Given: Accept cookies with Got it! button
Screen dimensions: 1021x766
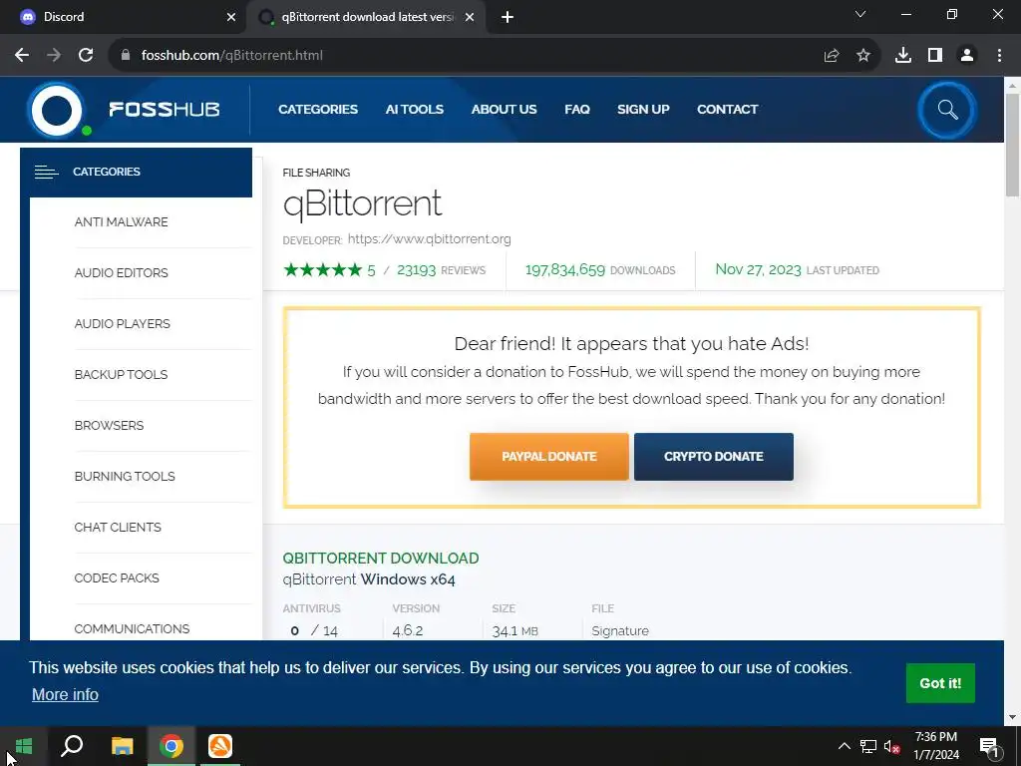Looking at the screenshot, I should point(940,683).
